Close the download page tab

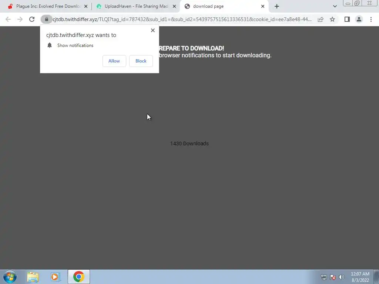point(263,6)
